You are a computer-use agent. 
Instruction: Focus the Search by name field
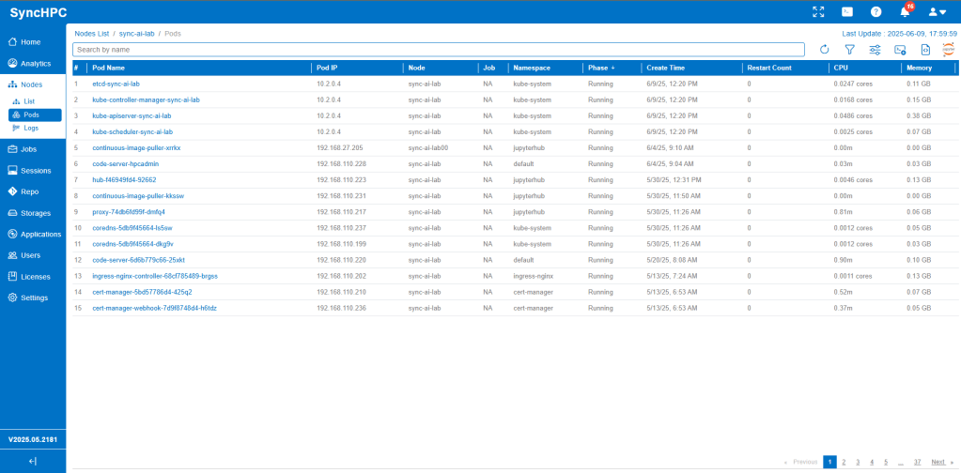coord(439,50)
